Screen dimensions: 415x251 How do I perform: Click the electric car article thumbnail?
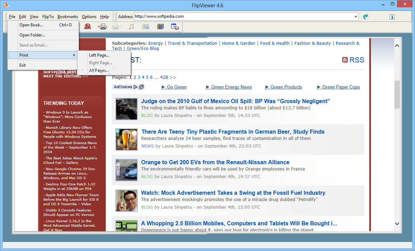click(x=127, y=170)
